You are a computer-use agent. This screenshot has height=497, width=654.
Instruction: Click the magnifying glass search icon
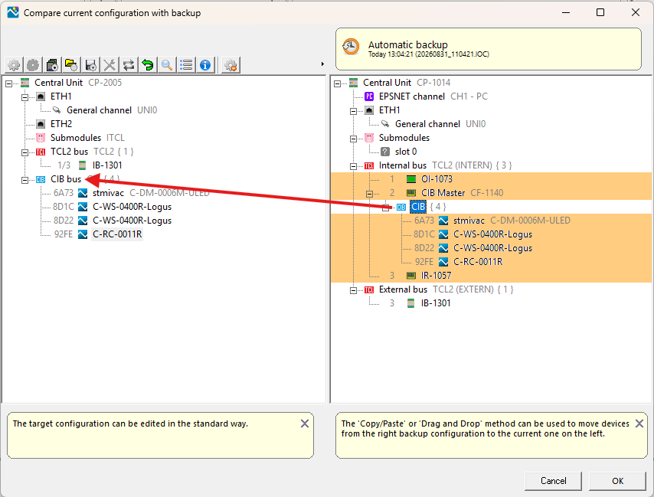pos(167,65)
